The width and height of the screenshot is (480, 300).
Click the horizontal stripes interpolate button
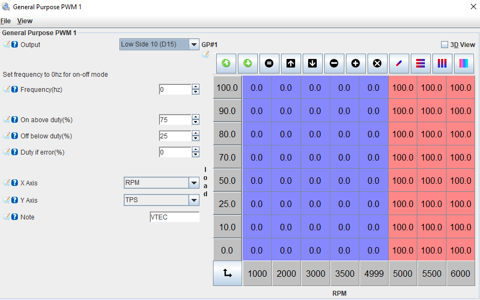(421, 63)
